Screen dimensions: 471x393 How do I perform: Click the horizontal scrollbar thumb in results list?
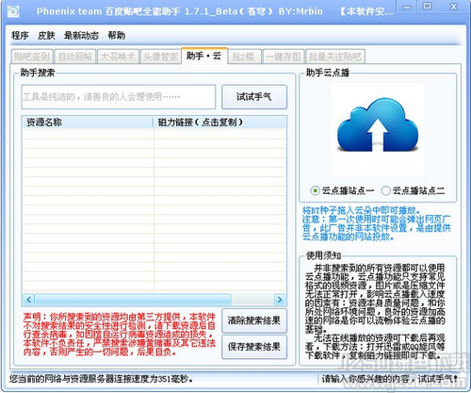pyautogui.click(x=133, y=300)
